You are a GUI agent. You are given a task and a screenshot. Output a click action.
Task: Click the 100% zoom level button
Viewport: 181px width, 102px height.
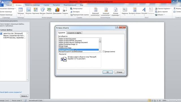(164, 101)
